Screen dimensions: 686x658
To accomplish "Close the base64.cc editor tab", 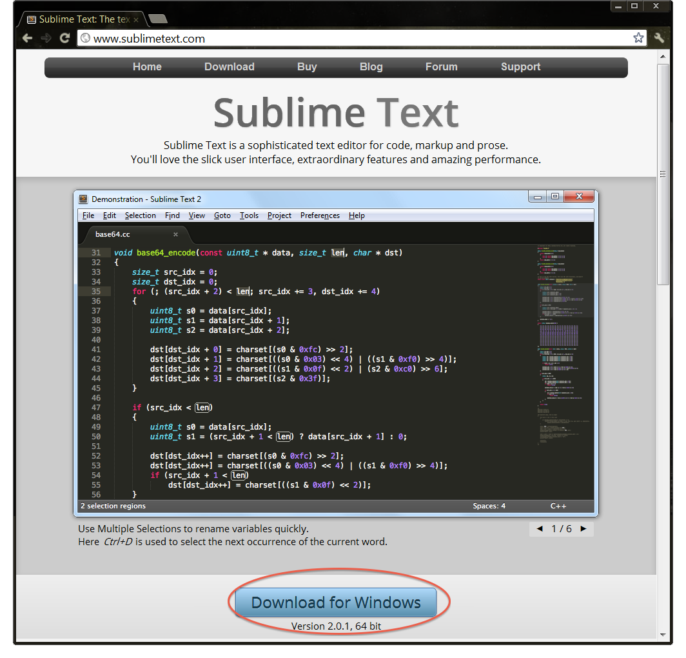I will (175, 234).
